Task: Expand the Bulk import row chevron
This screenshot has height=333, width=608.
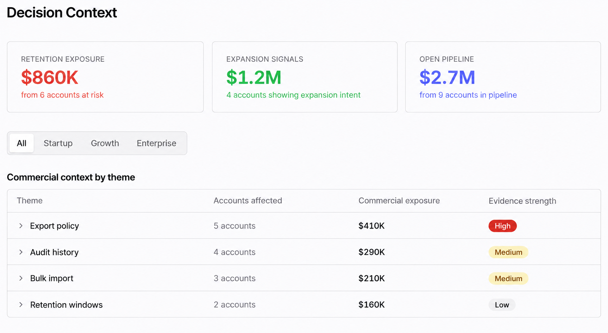Action: 21,278
